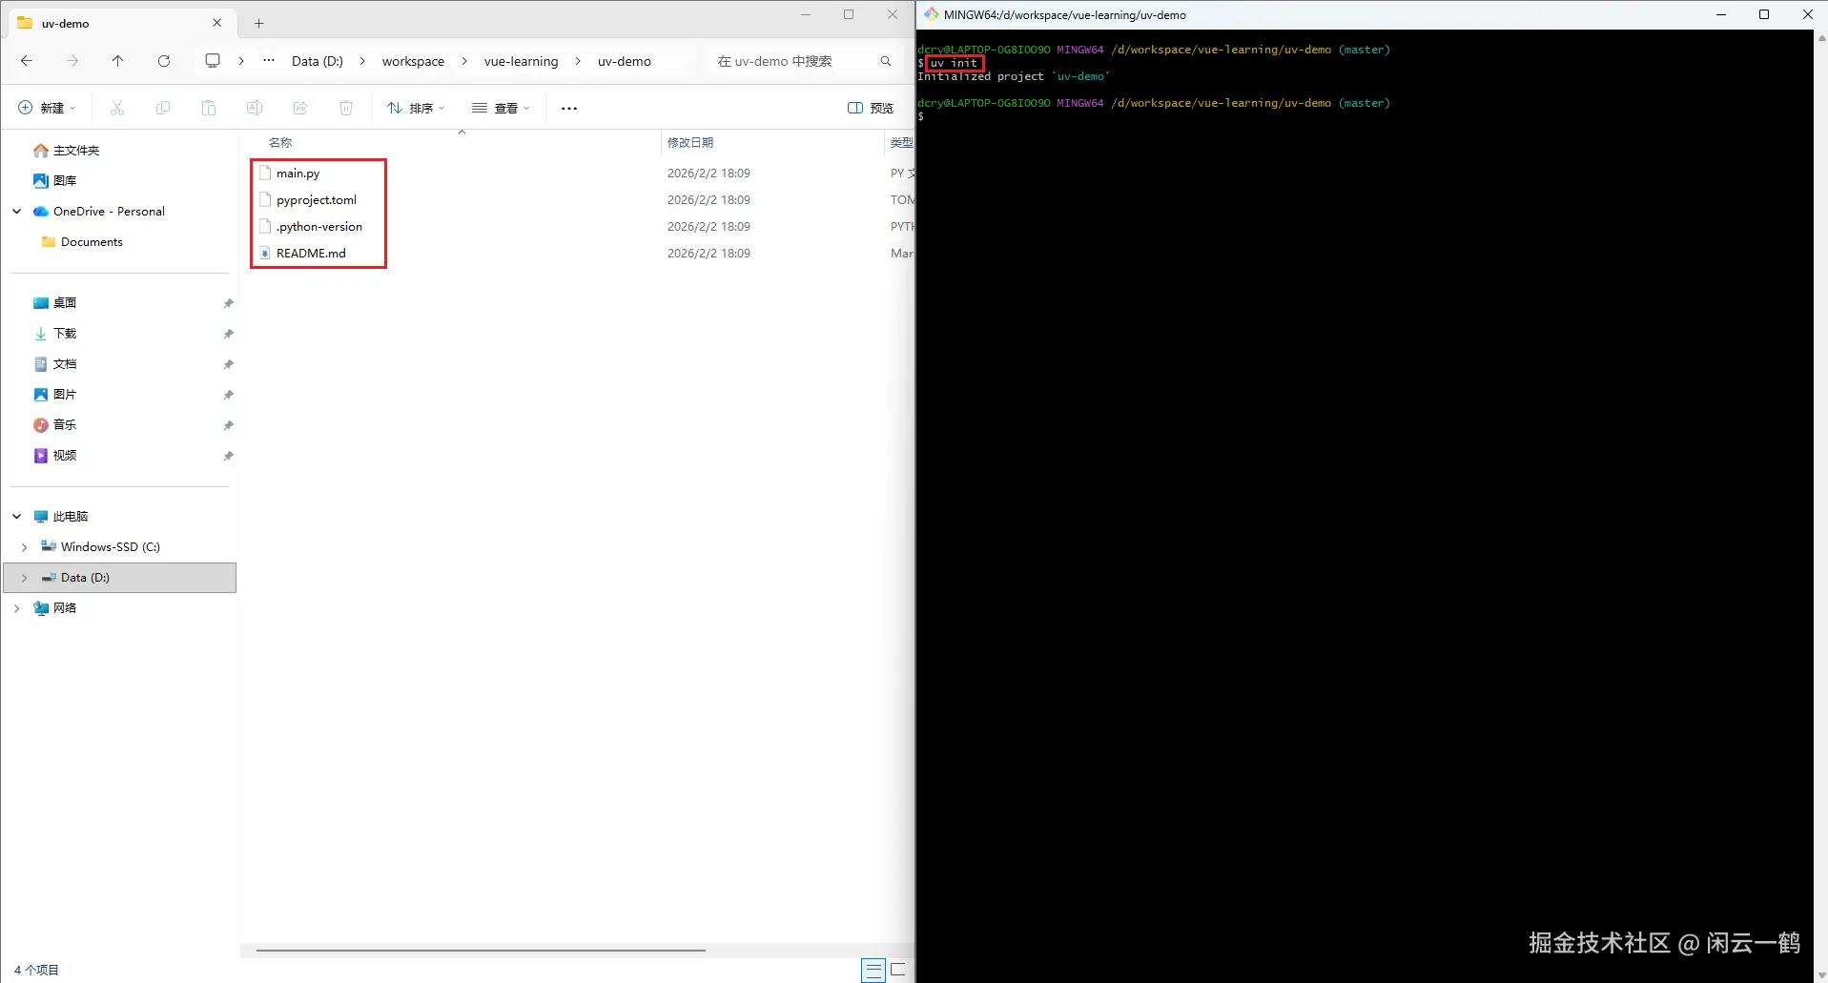Click the vue-learning breadcrumb
This screenshot has width=1828, height=983.
(521, 61)
